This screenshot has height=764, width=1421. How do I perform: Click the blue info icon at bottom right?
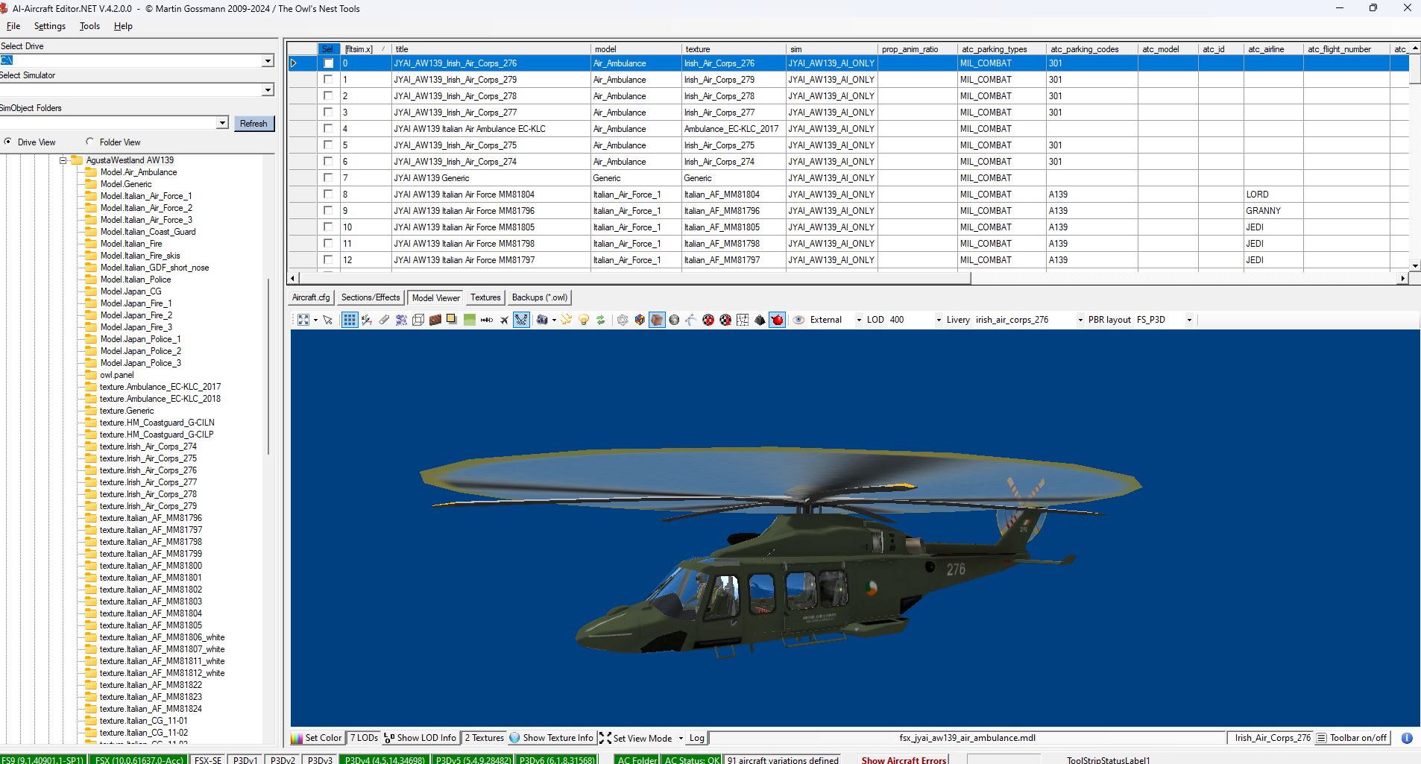point(1407,738)
